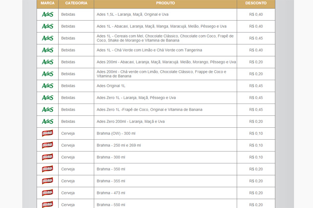Click product Ades 200ml - Abacaxi, Laranja, Maçã

(166, 62)
